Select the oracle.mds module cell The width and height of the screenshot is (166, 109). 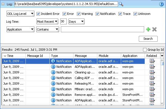[x=109, y=89]
